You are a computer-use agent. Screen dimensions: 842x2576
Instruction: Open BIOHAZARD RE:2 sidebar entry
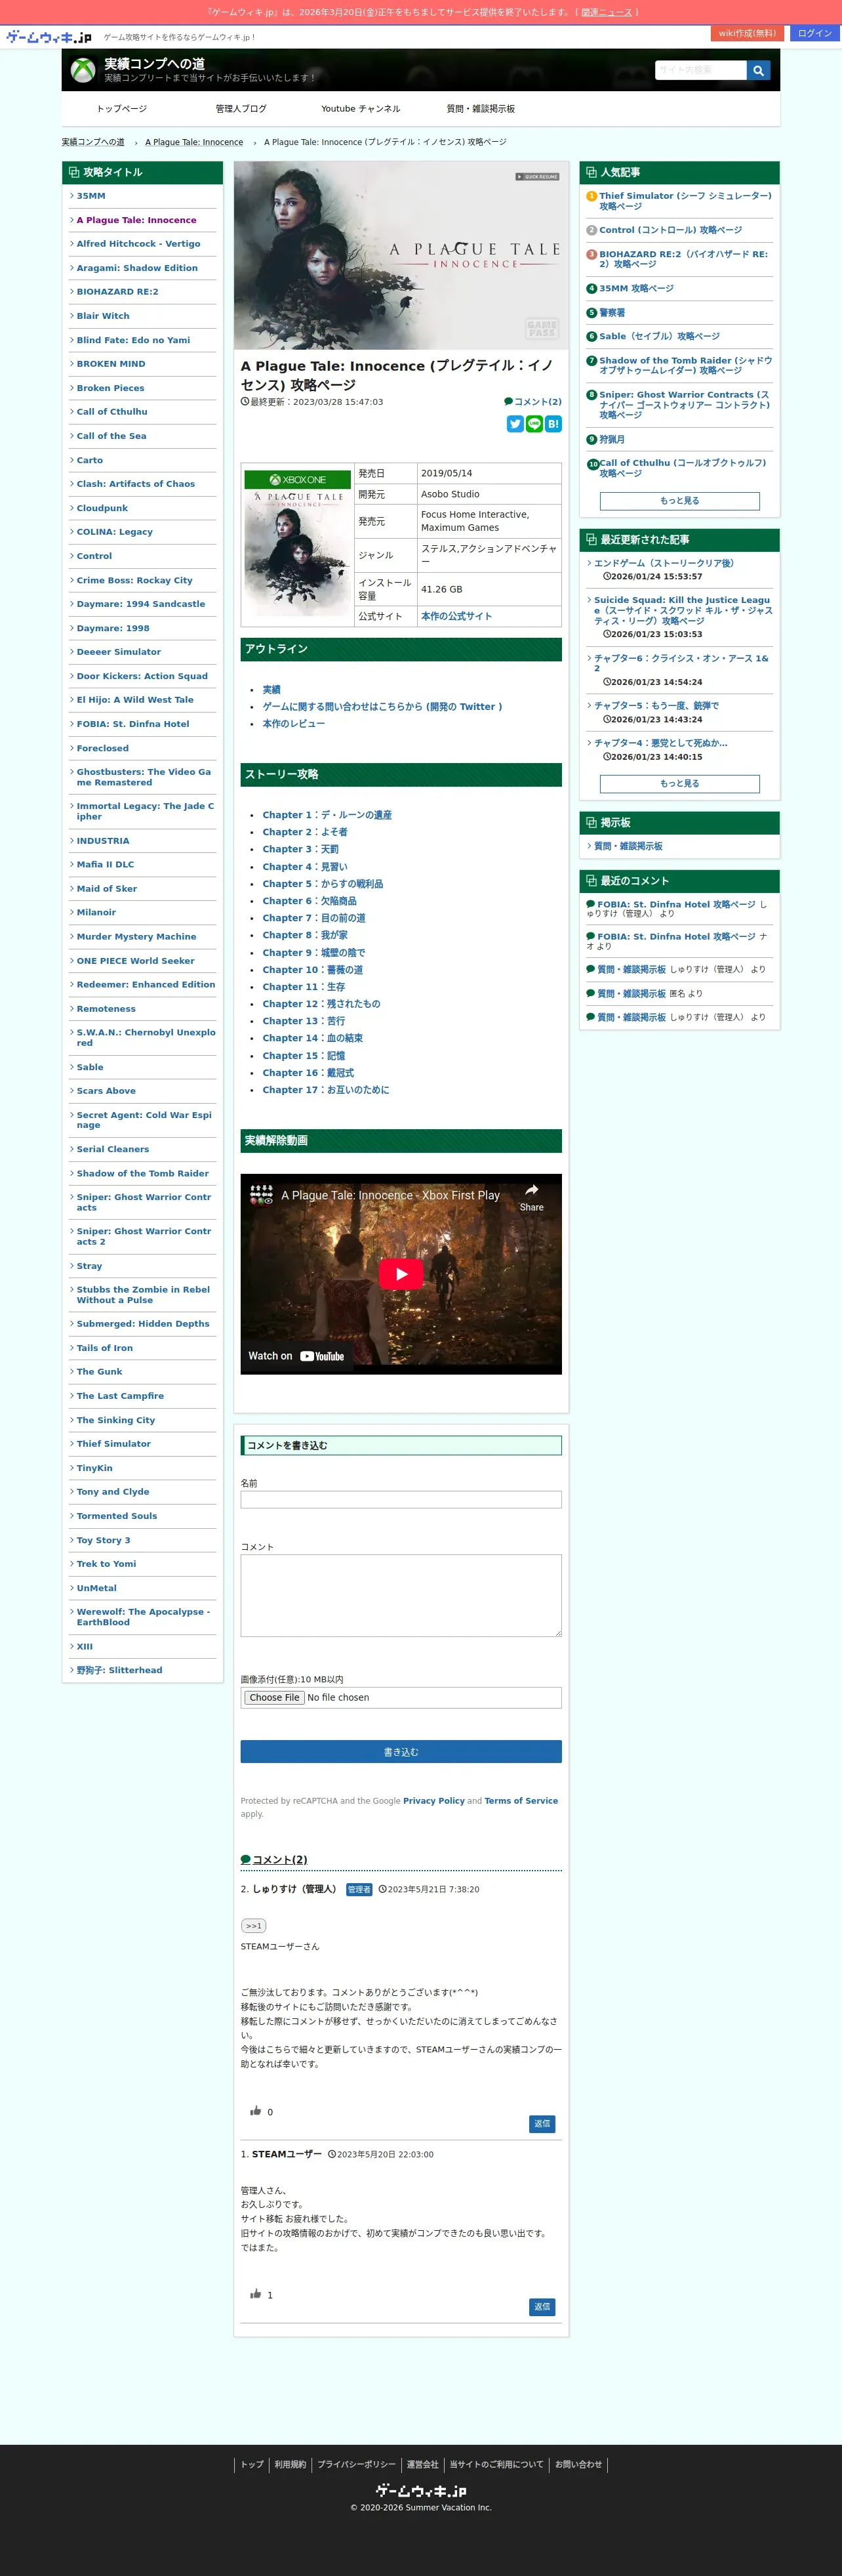[117, 292]
